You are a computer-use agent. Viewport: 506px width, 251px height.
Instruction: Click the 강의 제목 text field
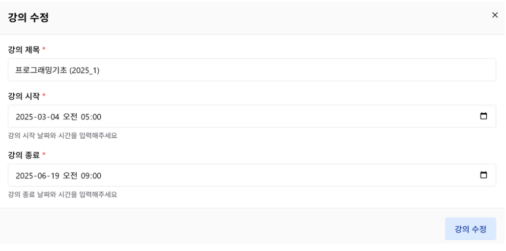[x=252, y=70]
